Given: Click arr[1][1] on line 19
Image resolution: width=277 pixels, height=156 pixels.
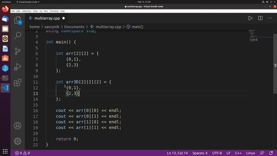Looking at the screenshot, I should tap(87, 127).
